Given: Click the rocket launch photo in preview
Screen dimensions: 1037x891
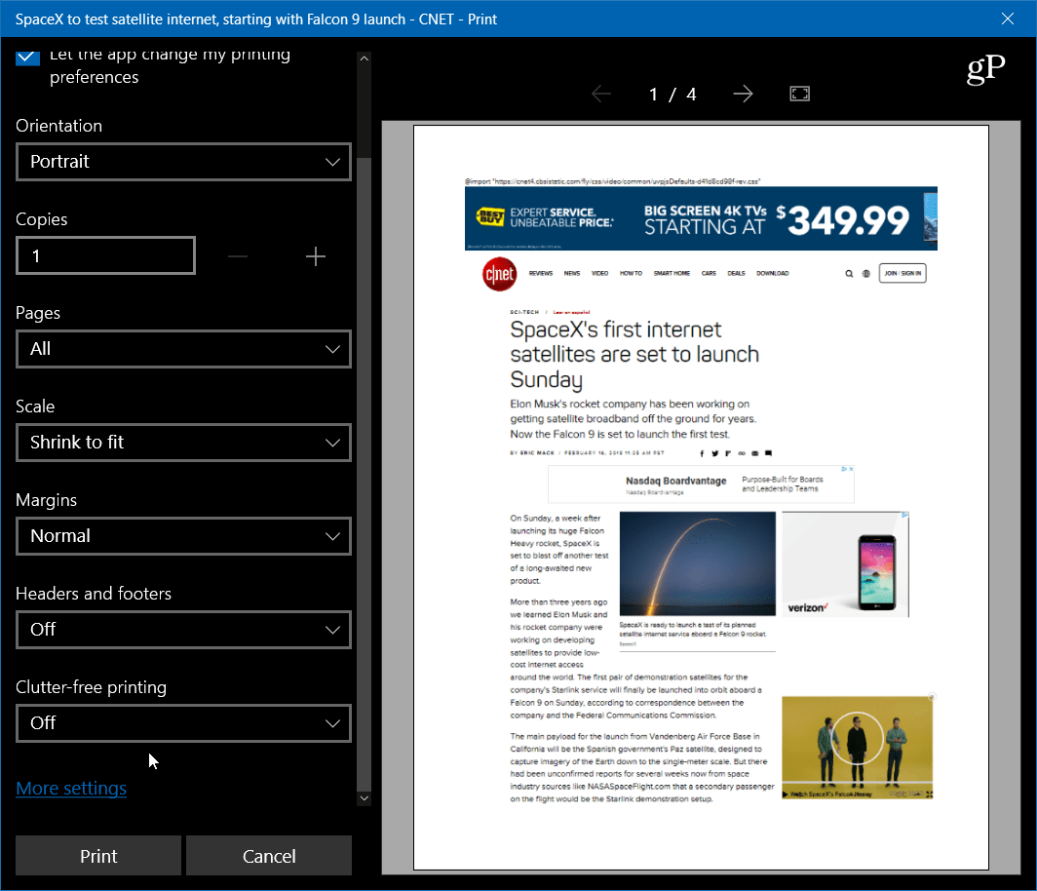Looking at the screenshot, I should 697,563.
